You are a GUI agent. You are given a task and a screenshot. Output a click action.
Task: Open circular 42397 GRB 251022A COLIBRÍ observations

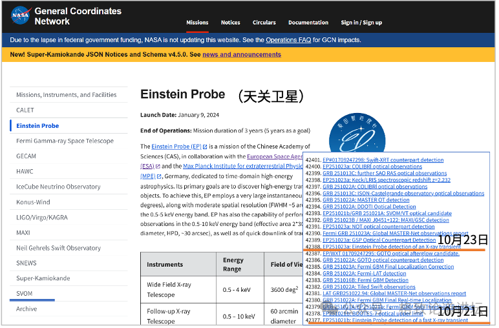(x=376, y=187)
